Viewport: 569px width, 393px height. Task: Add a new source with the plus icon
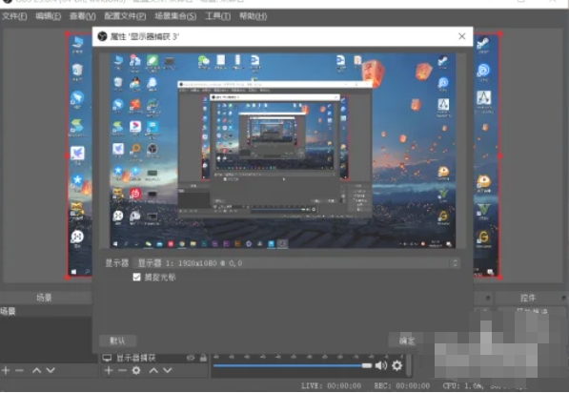click(x=109, y=370)
